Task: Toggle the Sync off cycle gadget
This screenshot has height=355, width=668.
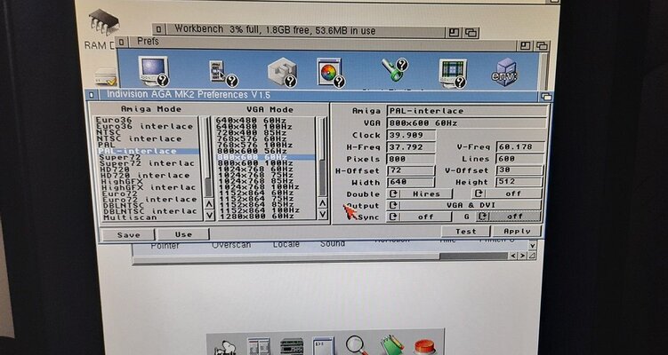Action: [x=420, y=216]
